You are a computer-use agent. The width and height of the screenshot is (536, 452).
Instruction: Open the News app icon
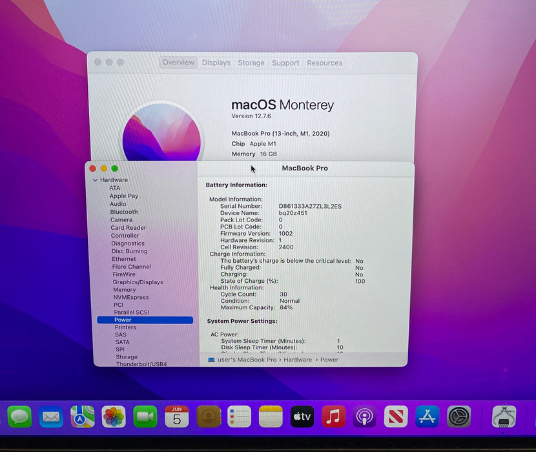tap(396, 416)
